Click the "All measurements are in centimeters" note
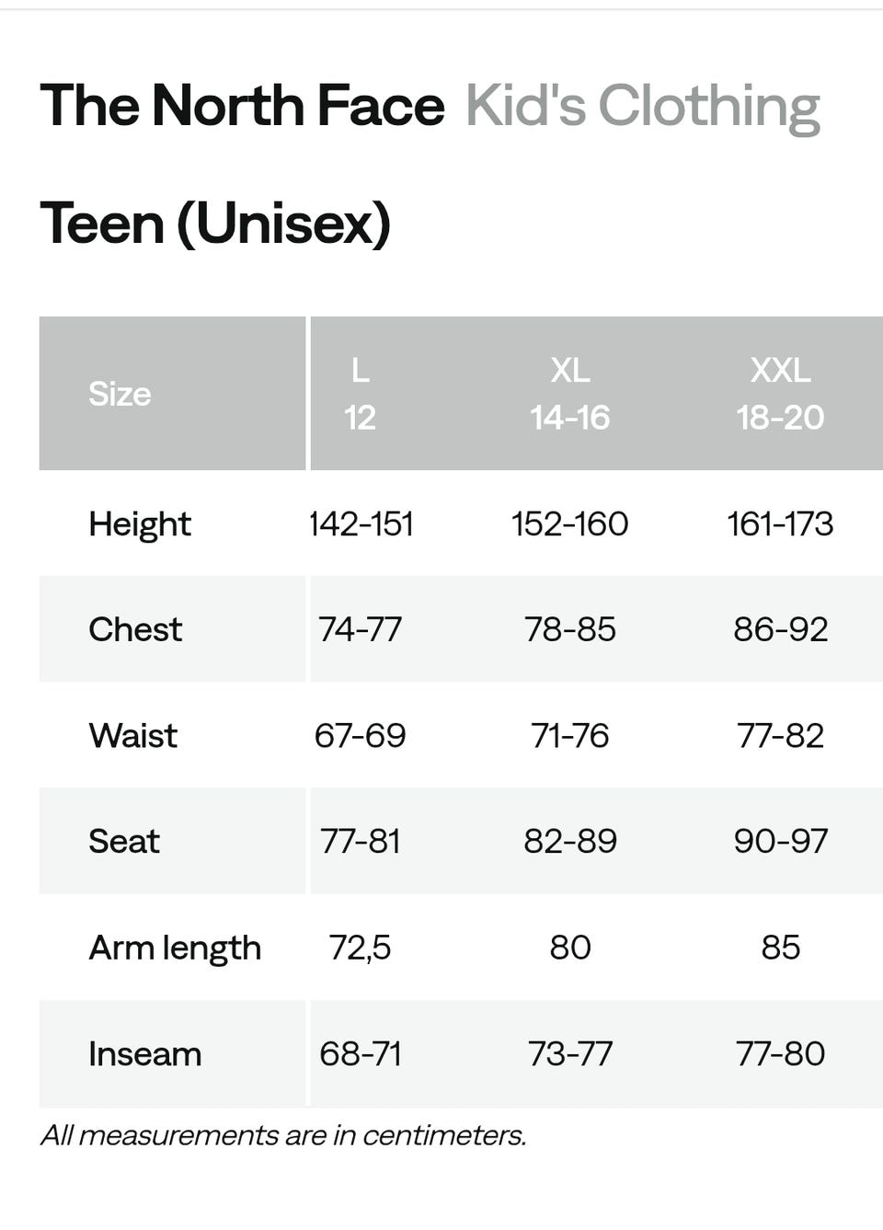This screenshot has height=1230, width=883. point(283,1135)
